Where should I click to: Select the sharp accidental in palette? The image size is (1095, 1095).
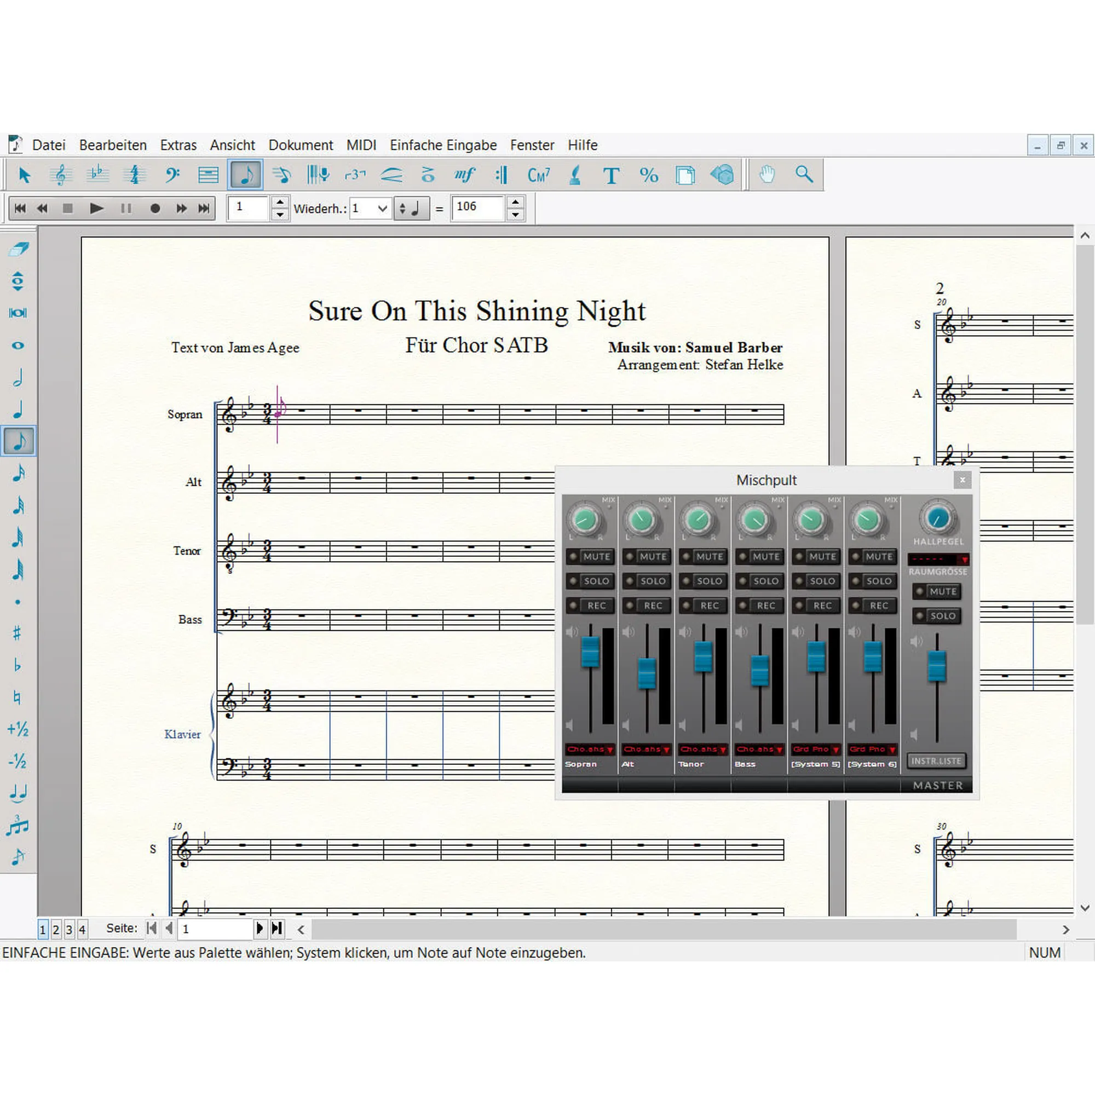click(x=18, y=633)
